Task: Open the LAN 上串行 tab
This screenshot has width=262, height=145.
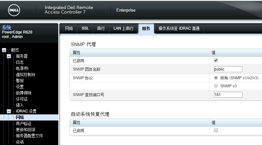Action: [123, 28]
